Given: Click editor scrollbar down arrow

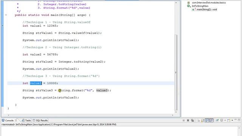Looking at the screenshot, I should pyautogui.click(x=176, y=112).
